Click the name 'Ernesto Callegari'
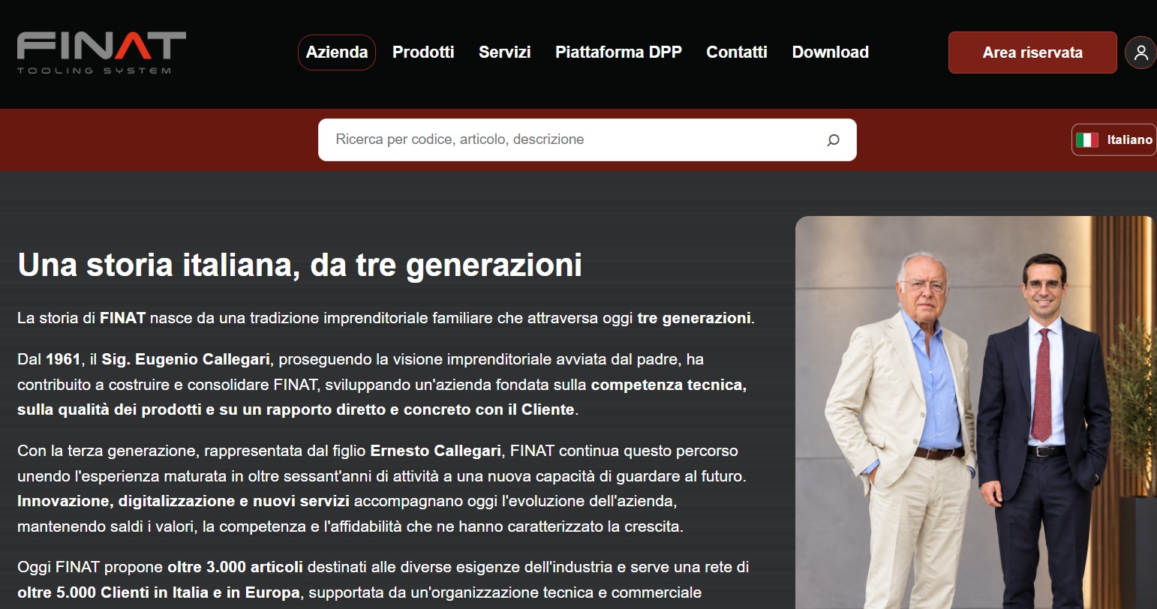This screenshot has height=609, width=1157. (436, 451)
